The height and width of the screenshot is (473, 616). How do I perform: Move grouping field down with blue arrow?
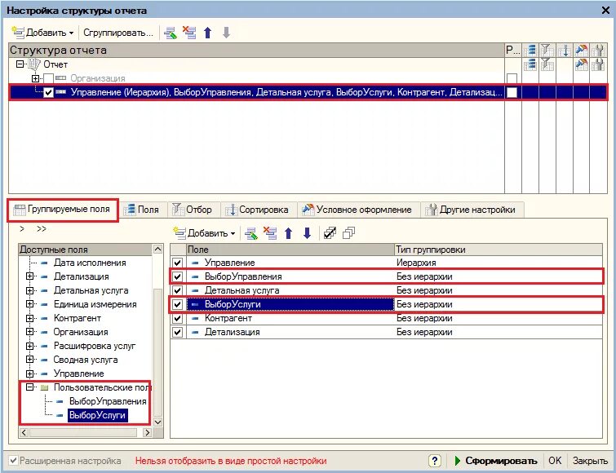[x=308, y=233]
